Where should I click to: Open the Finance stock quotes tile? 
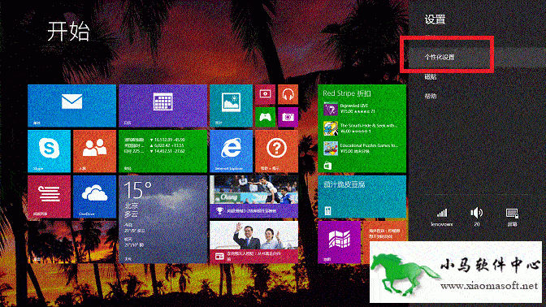(162, 151)
